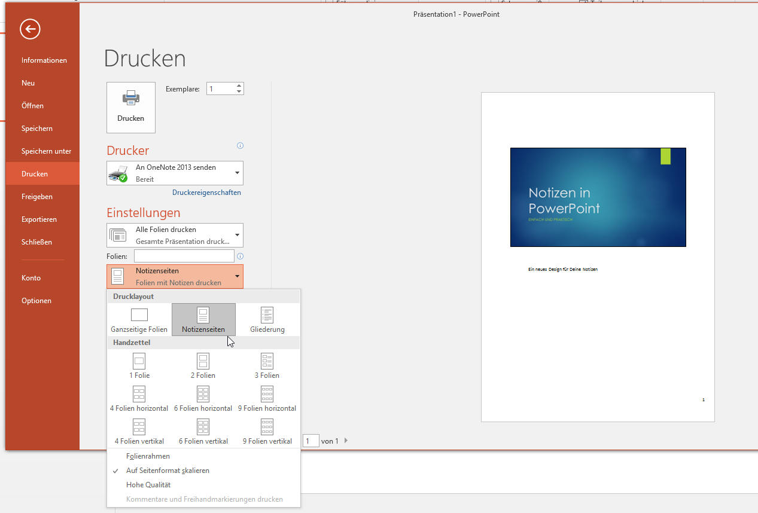
Task: Choose 4 Folien vertikal handout
Action: click(x=139, y=432)
